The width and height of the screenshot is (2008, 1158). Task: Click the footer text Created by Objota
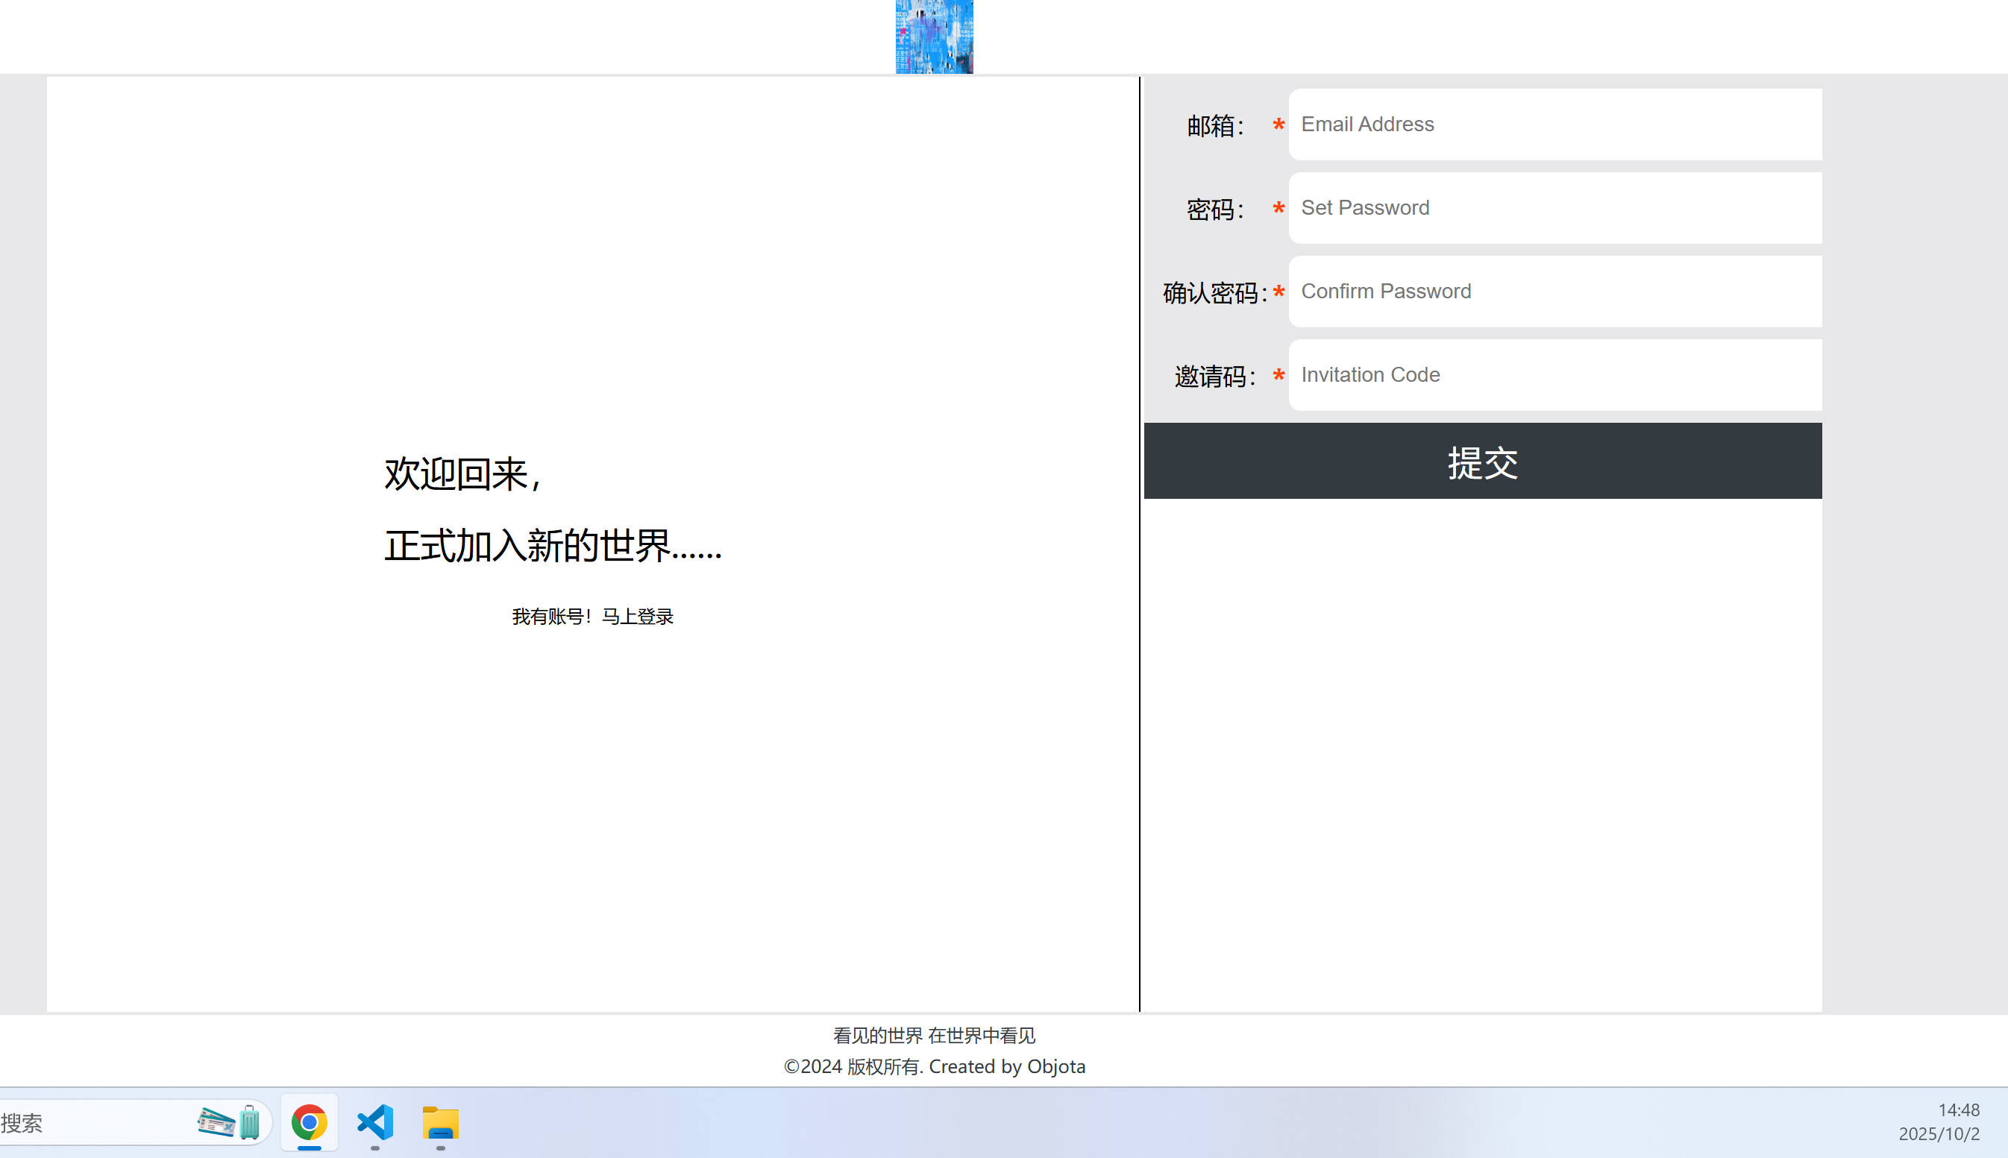[x=1006, y=1066]
